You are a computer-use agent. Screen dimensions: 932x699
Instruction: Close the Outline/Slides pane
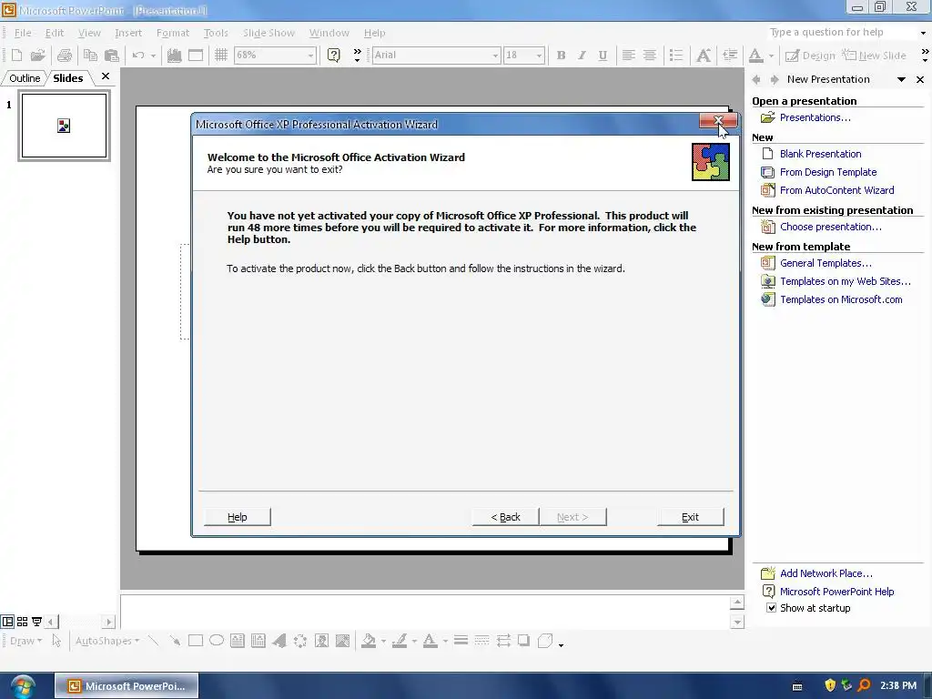(106, 76)
